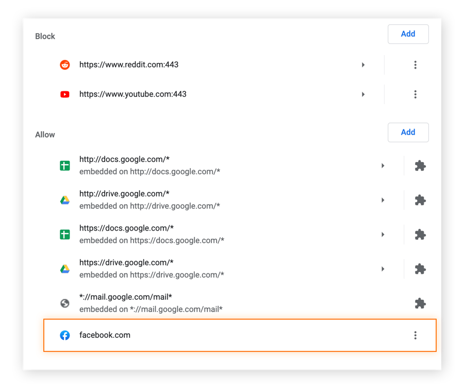The width and height of the screenshot is (464, 390).
Task: Click the puzzle icon beside mail.google.com entry
Action: tap(420, 303)
